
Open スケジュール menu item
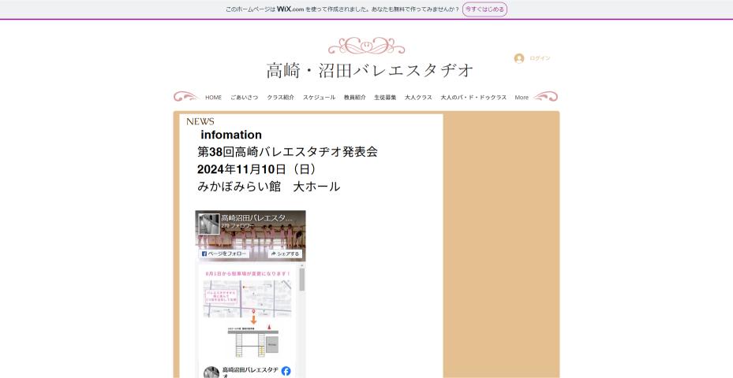(320, 98)
